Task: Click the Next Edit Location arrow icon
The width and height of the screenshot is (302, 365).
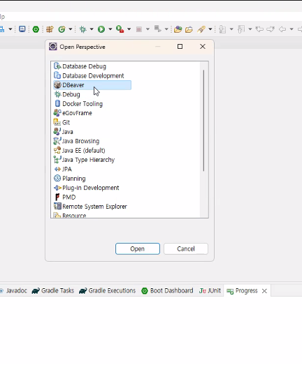Action: click(x=271, y=29)
